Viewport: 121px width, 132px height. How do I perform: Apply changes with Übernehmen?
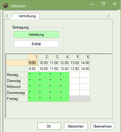coord(102,126)
